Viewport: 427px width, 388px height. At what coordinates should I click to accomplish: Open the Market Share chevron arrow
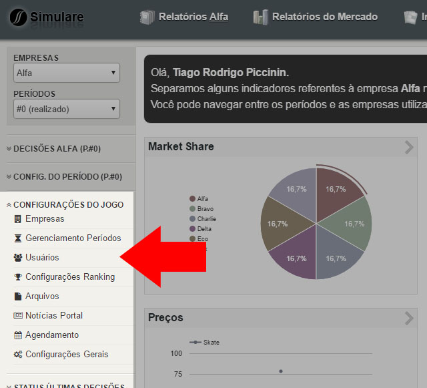tap(409, 147)
